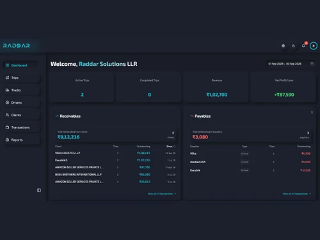Open View all in Transactions under Payables
Image resolution: width=320 pixels, height=240 pixels.
[x=297, y=194]
